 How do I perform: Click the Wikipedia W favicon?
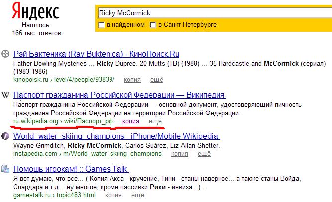[x=6, y=94]
